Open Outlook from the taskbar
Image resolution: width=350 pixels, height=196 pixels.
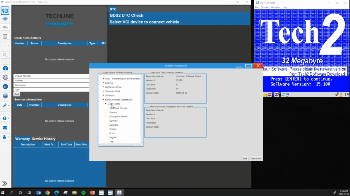pos(39,193)
